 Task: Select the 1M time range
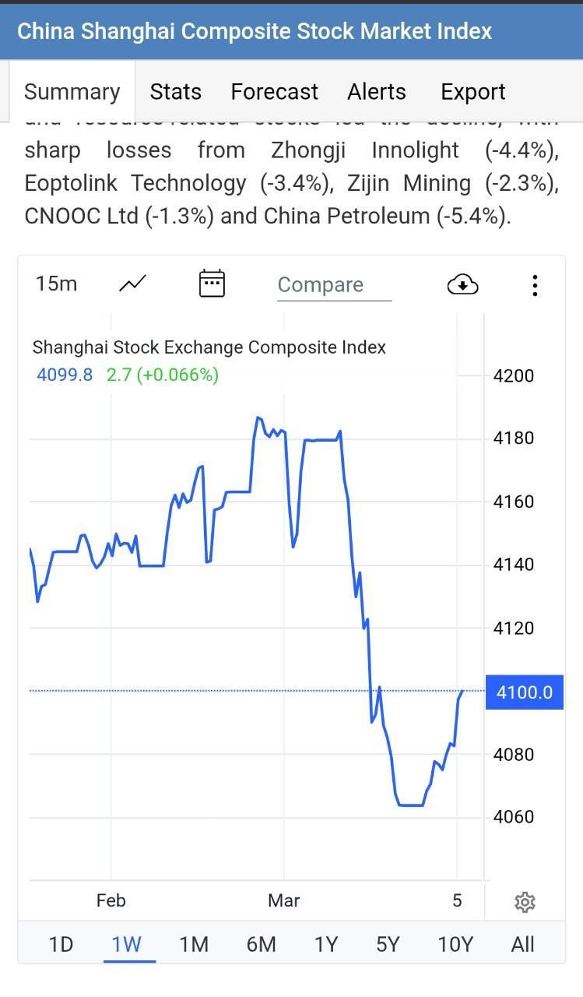click(194, 944)
